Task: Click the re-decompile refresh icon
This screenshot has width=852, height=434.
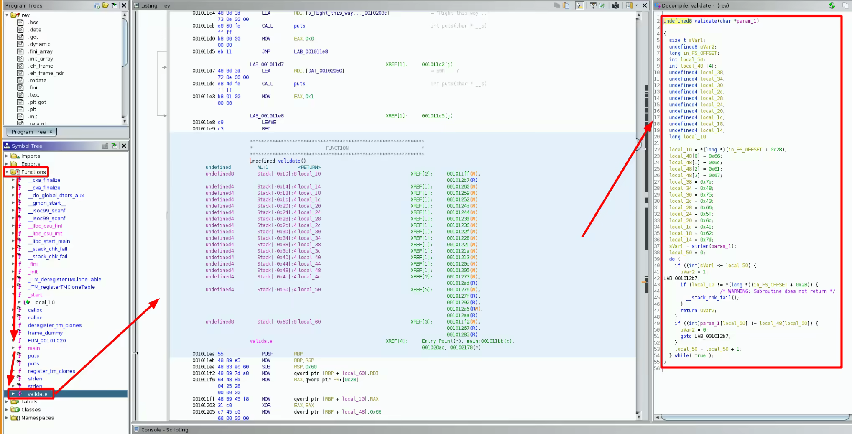Action: (832, 5)
